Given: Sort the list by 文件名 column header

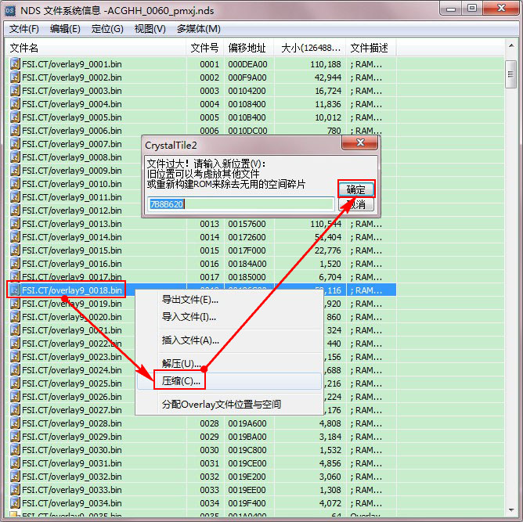Looking at the screenshot, I should [x=94, y=48].
